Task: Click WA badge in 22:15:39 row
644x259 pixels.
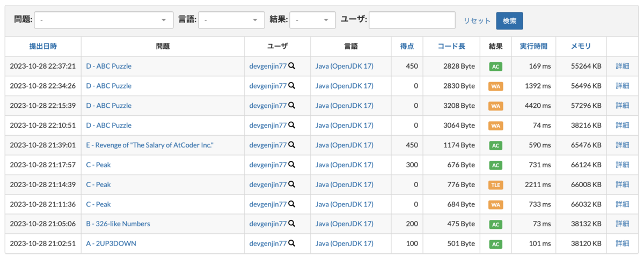Action: click(496, 106)
